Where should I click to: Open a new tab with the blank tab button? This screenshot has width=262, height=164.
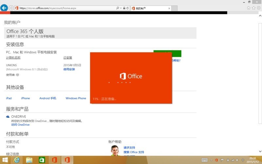175,9
